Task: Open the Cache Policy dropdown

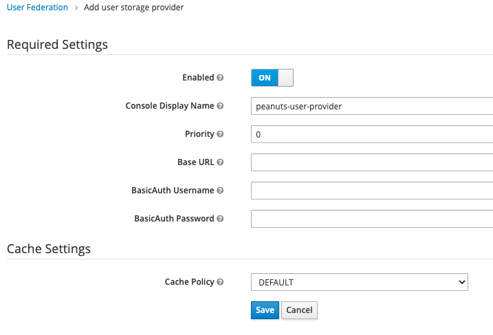Action: tap(360, 282)
